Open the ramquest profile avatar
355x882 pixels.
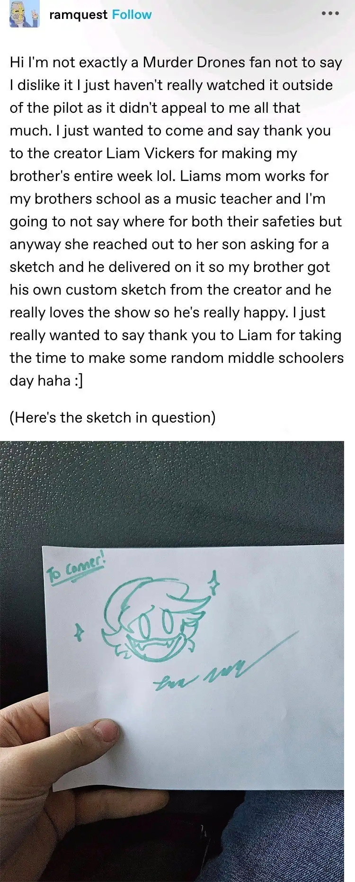(24, 15)
